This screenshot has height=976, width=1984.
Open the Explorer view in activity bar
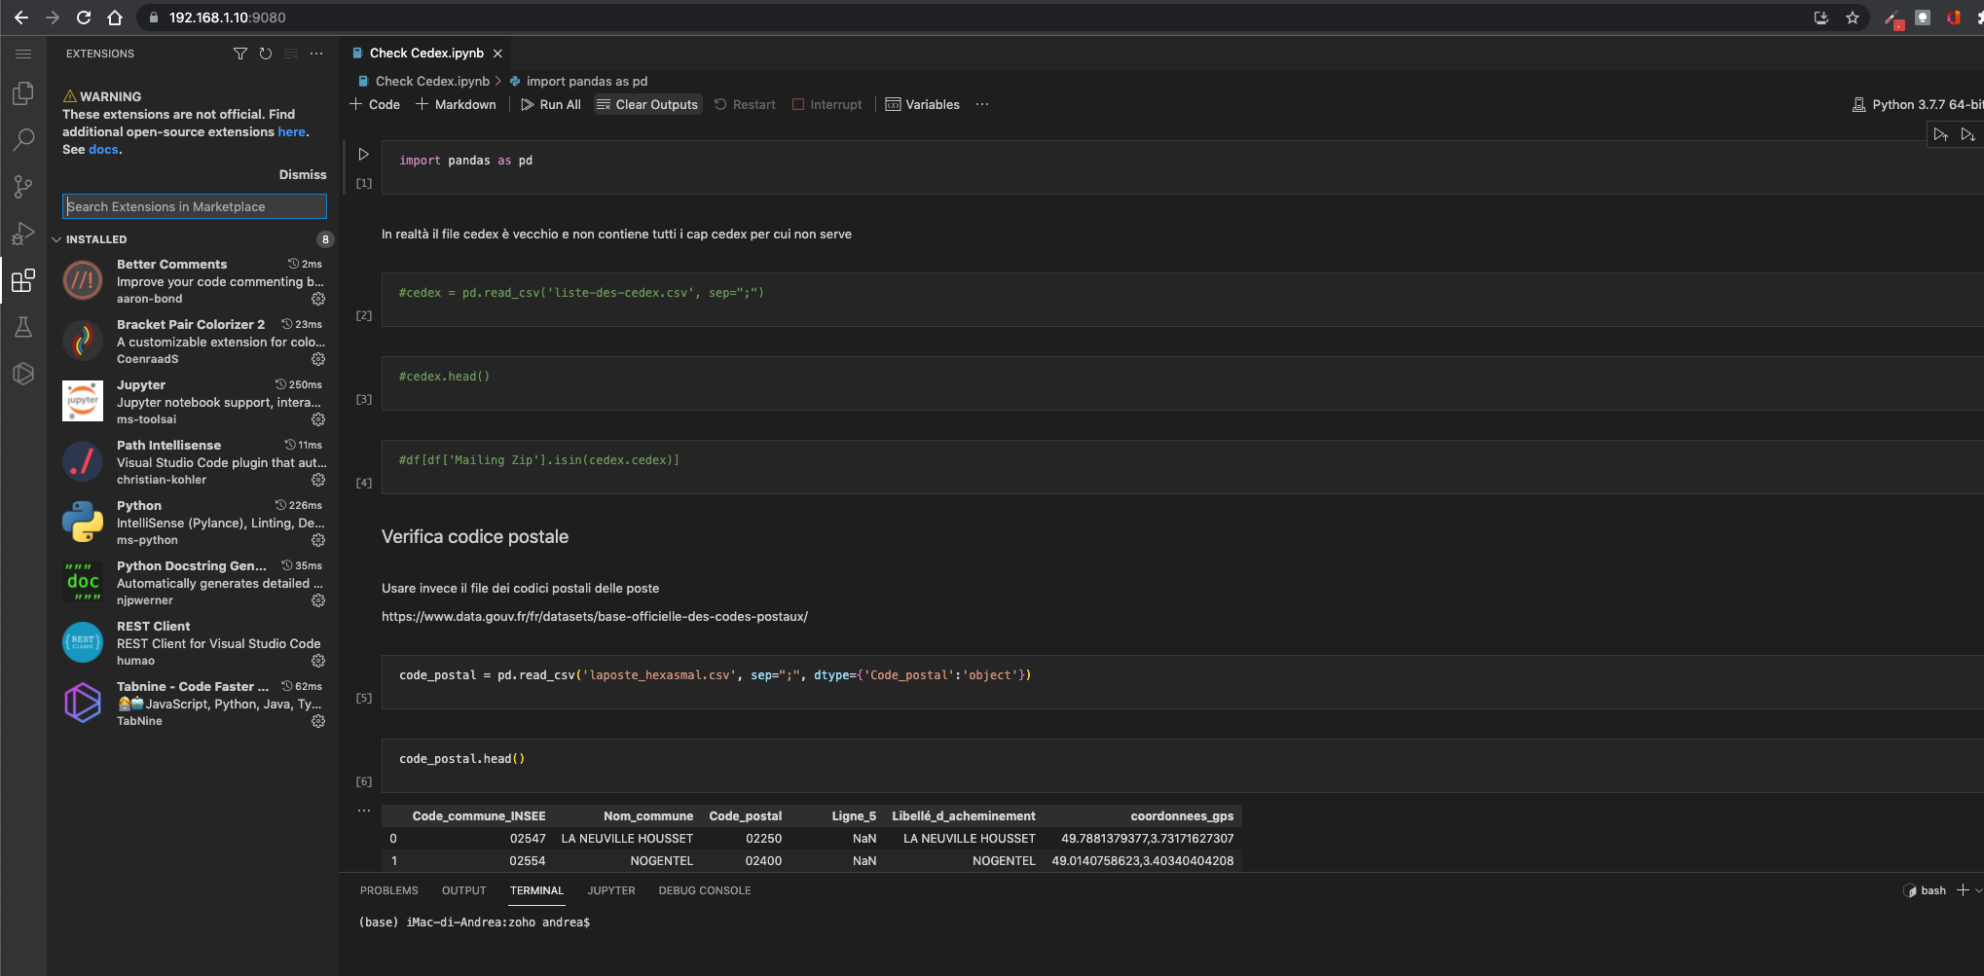pos(23,93)
